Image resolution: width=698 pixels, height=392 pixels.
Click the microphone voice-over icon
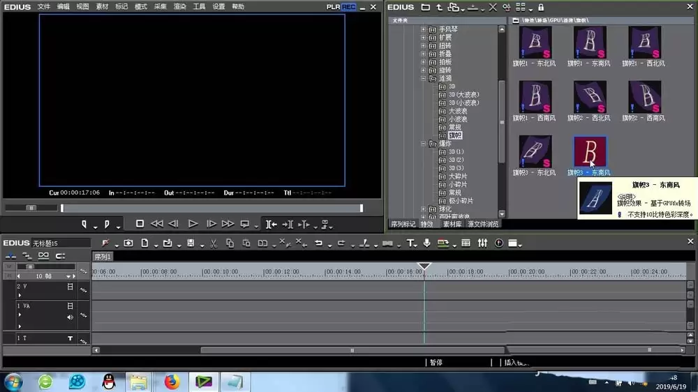coord(427,243)
